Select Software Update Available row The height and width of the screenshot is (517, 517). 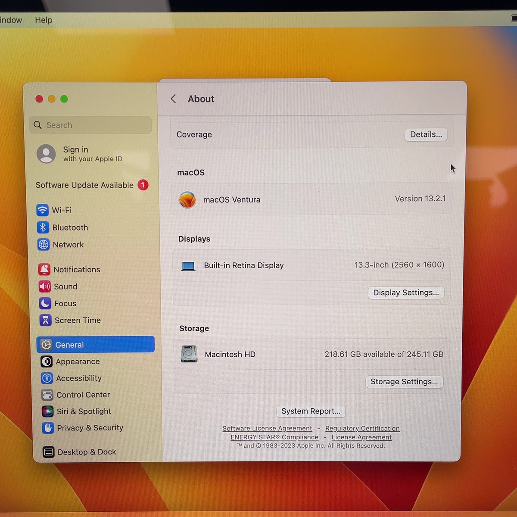coord(92,185)
